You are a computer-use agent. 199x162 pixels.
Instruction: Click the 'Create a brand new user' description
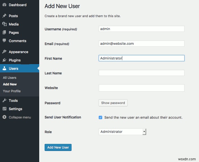(82, 16)
